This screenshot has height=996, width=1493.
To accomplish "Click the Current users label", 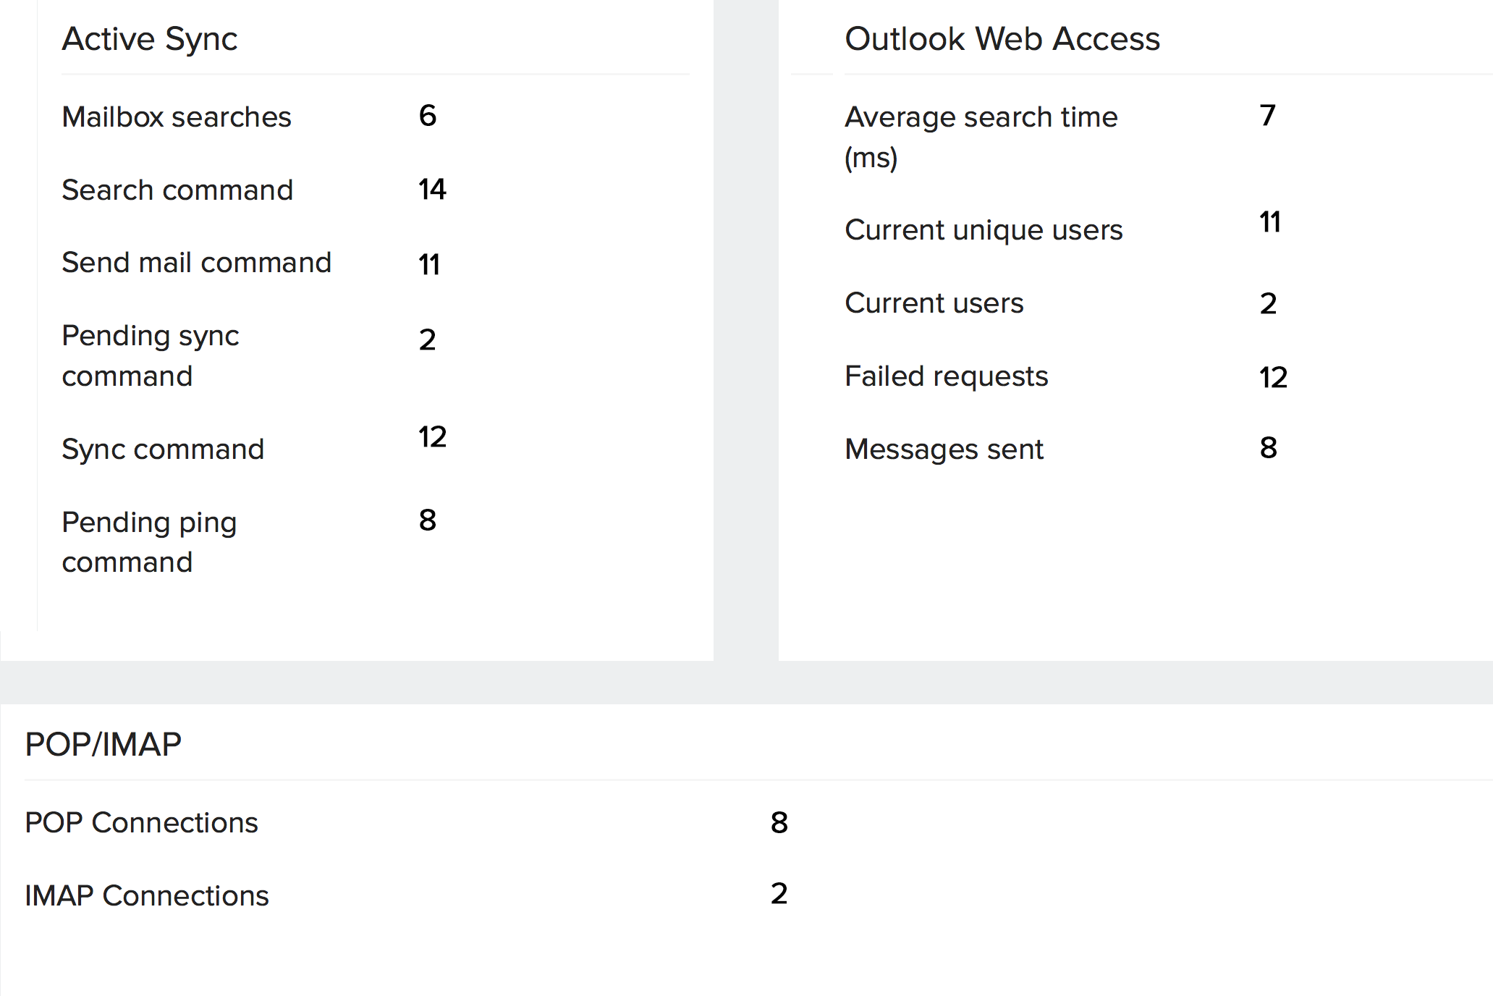I will [x=934, y=303].
